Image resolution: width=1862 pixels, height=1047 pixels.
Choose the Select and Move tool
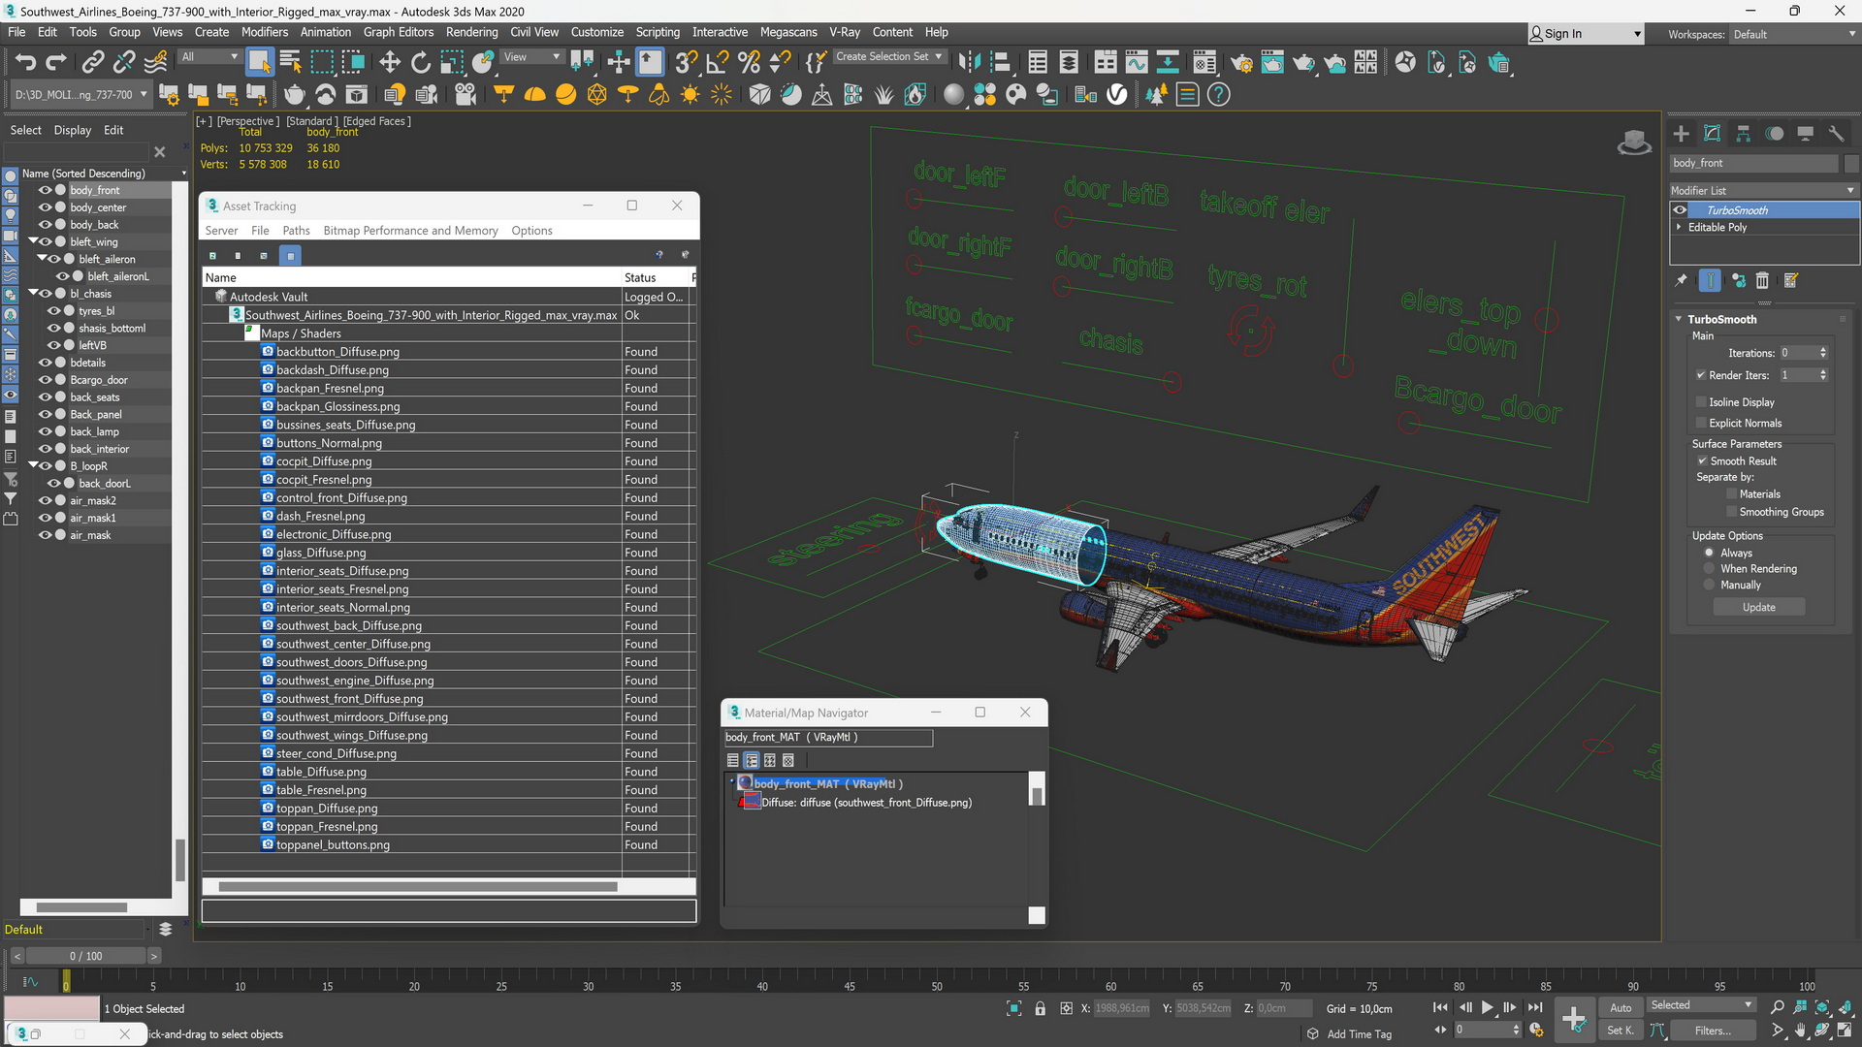tap(390, 63)
